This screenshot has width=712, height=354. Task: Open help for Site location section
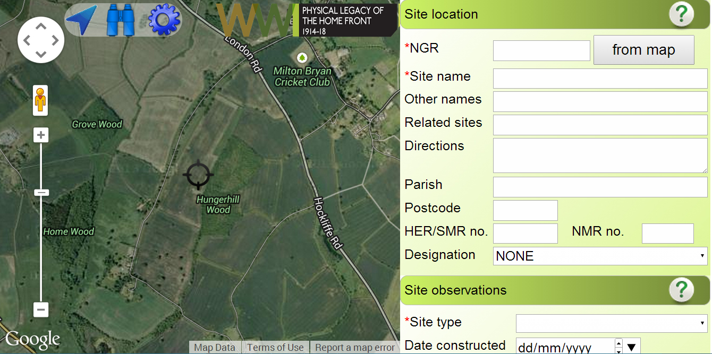pyautogui.click(x=681, y=14)
